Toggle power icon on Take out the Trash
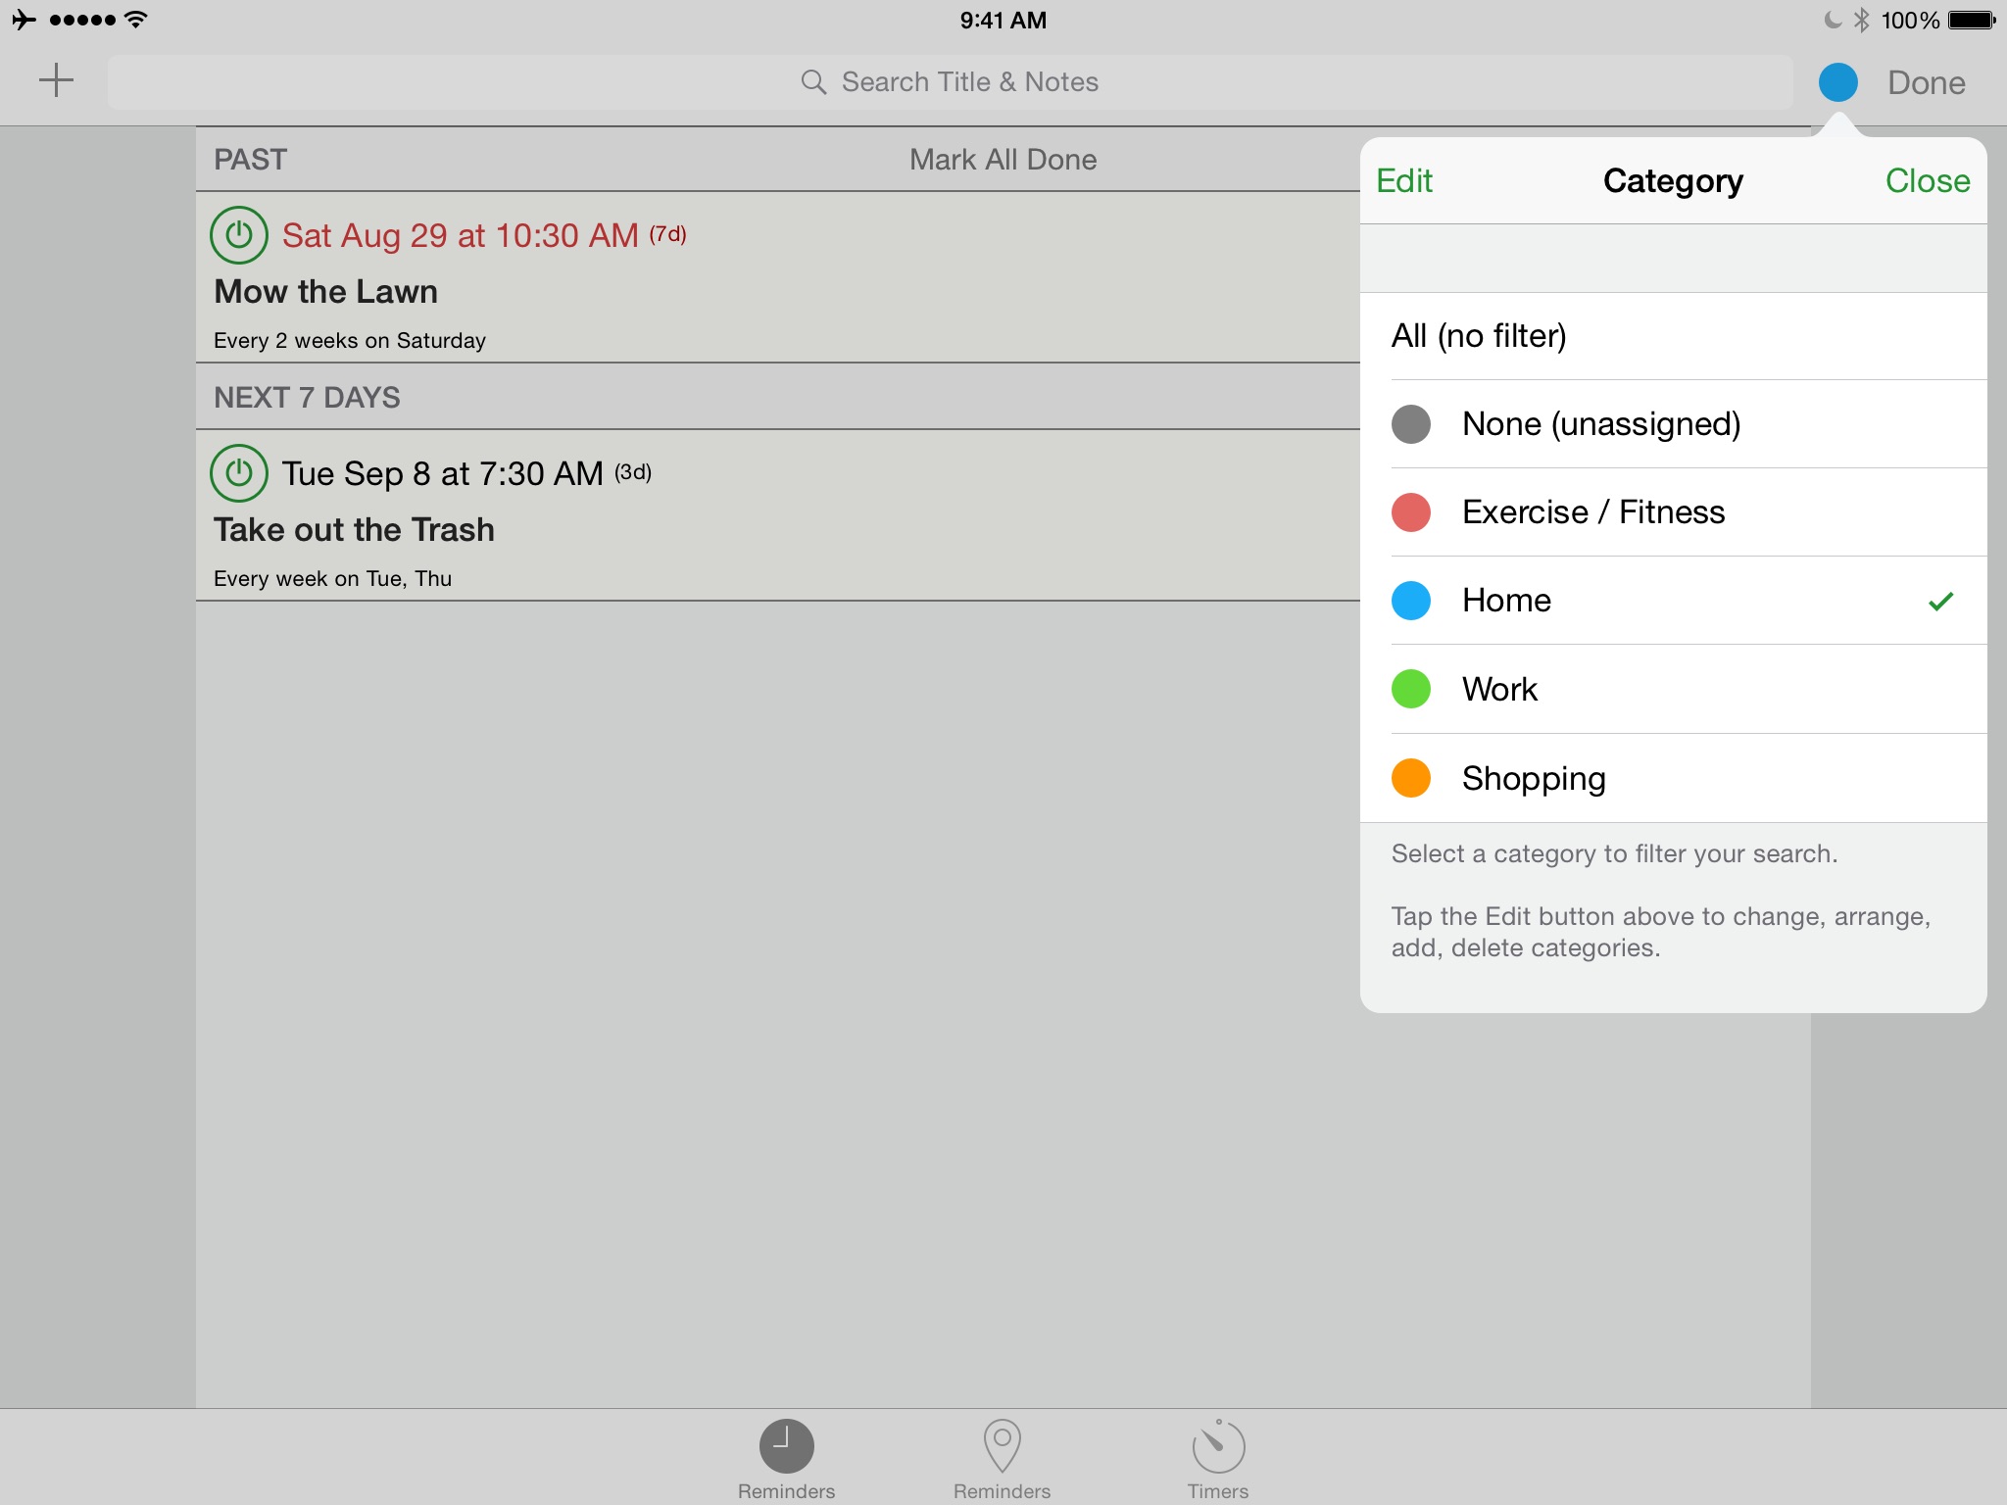2007x1505 pixels. [x=239, y=473]
